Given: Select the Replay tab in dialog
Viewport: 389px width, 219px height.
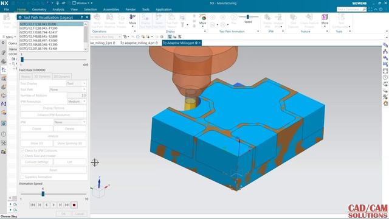Looking at the screenshot, I should pos(26,77).
